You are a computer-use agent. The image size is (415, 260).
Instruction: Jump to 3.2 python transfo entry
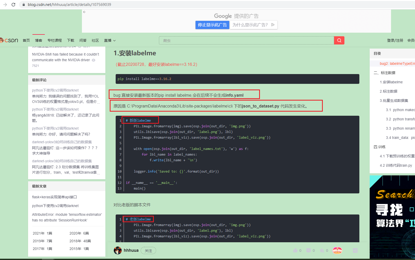tap(400, 119)
